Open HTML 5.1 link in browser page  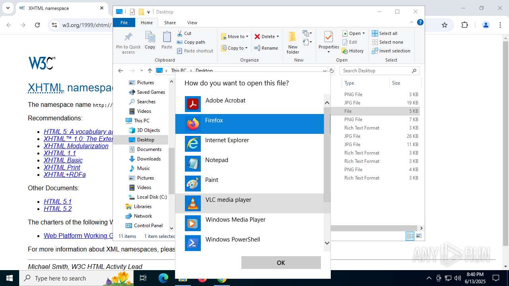coord(58,201)
